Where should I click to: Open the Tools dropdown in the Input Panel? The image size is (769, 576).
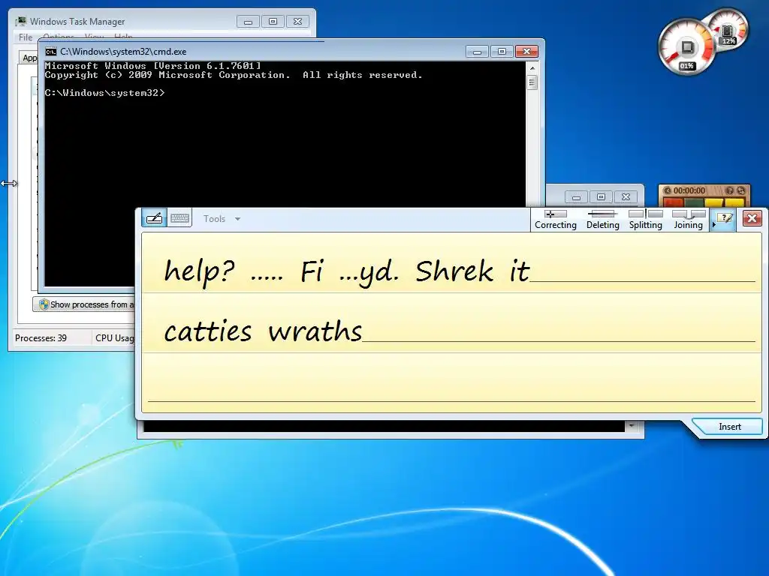(x=222, y=219)
